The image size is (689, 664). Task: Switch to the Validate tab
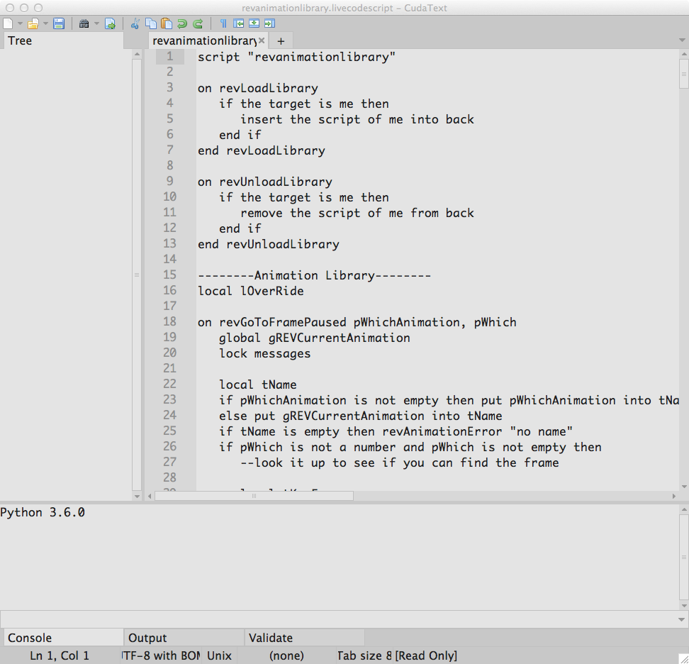click(x=270, y=638)
